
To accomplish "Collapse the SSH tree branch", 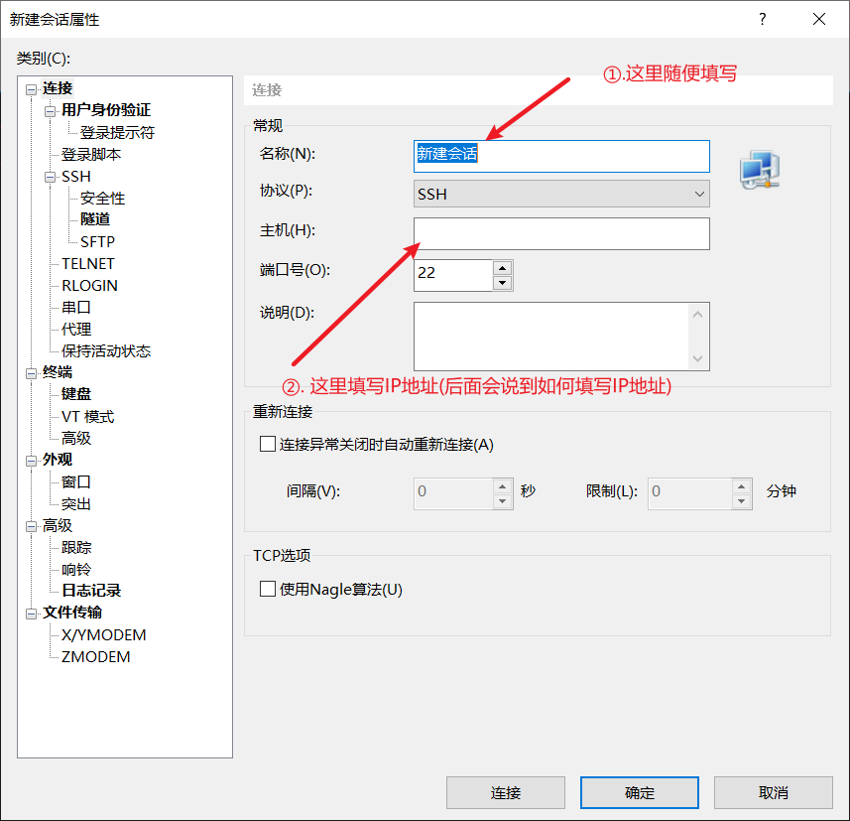I will click(48, 176).
